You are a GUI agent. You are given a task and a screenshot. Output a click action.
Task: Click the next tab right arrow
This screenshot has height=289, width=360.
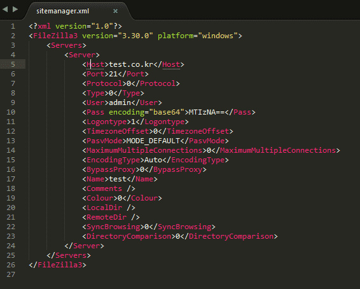tap(15, 10)
